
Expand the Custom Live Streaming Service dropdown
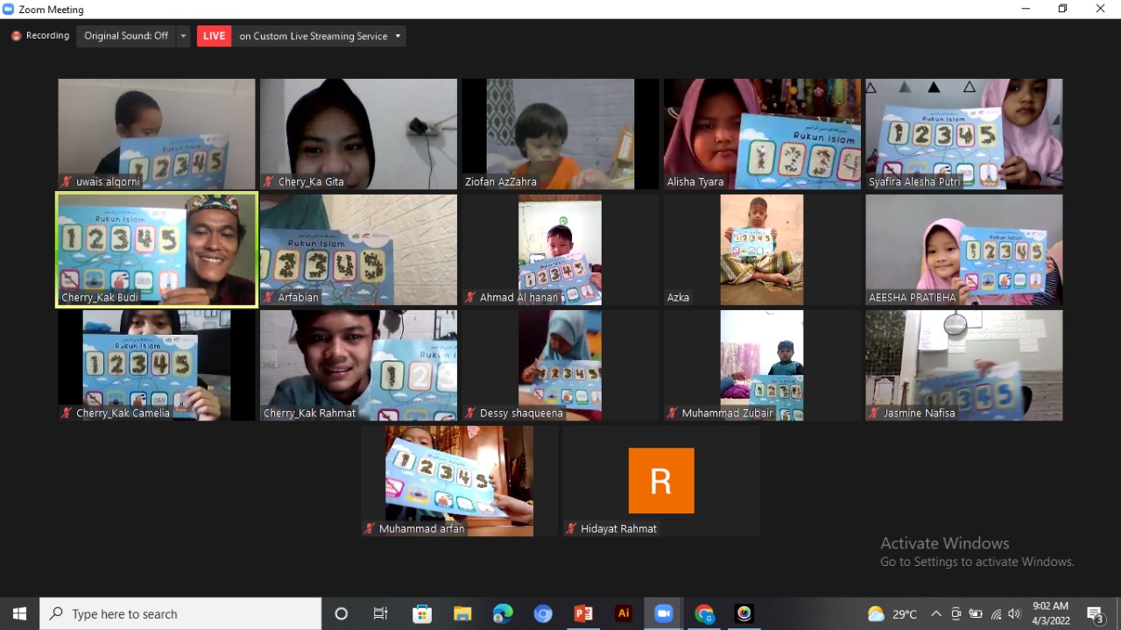(398, 36)
